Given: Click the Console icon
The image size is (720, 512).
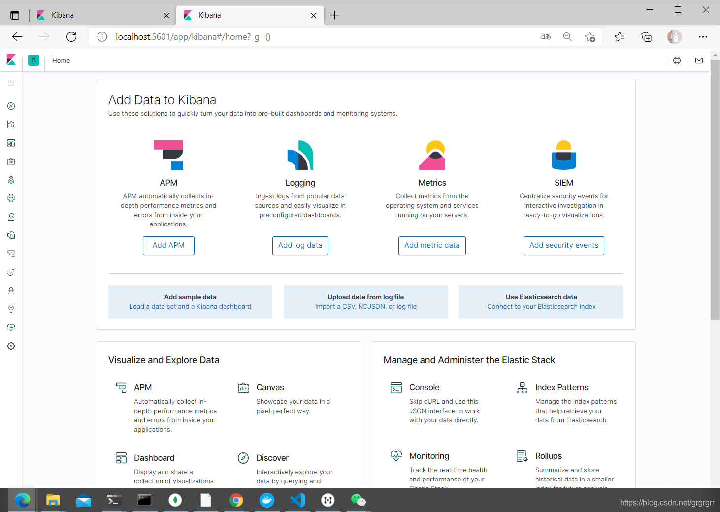Looking at the screenshot, I should pos(396,388).
